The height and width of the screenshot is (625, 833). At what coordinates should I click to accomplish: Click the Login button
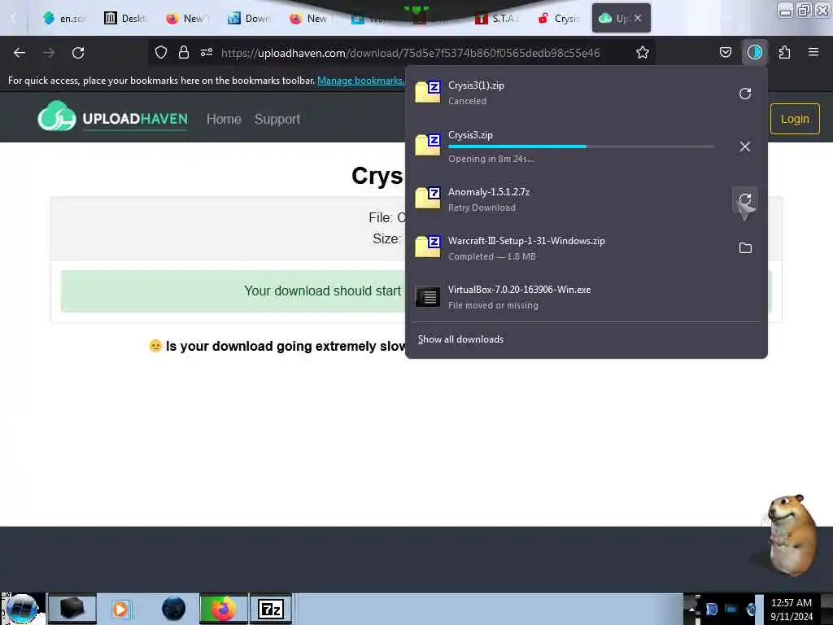click(x=795, y=119)
